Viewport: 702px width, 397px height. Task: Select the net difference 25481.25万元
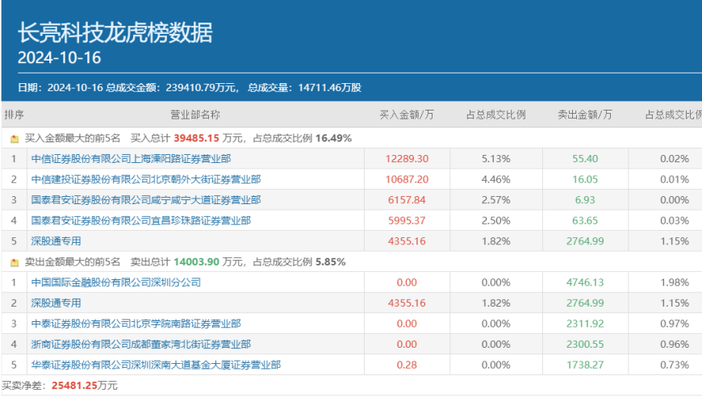point(84,386)
